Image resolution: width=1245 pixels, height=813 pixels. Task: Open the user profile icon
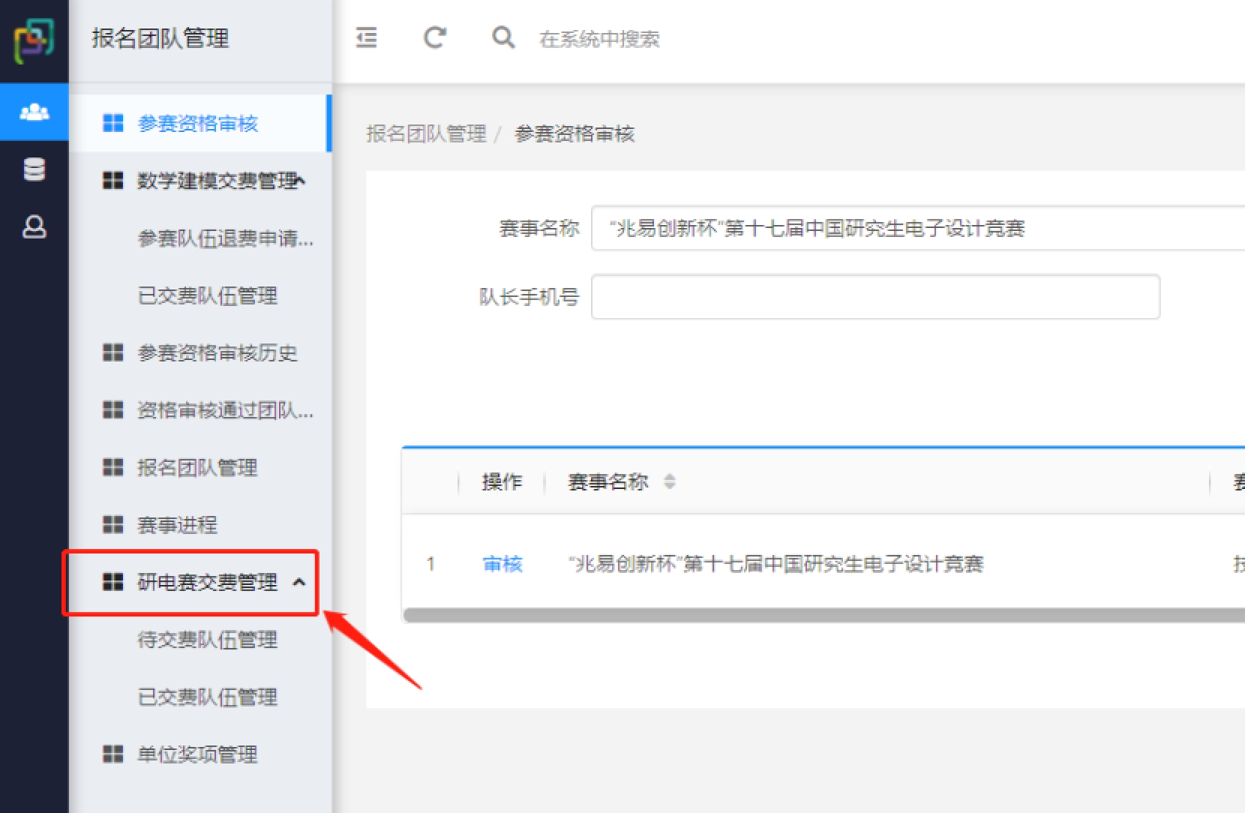[34, 226]
